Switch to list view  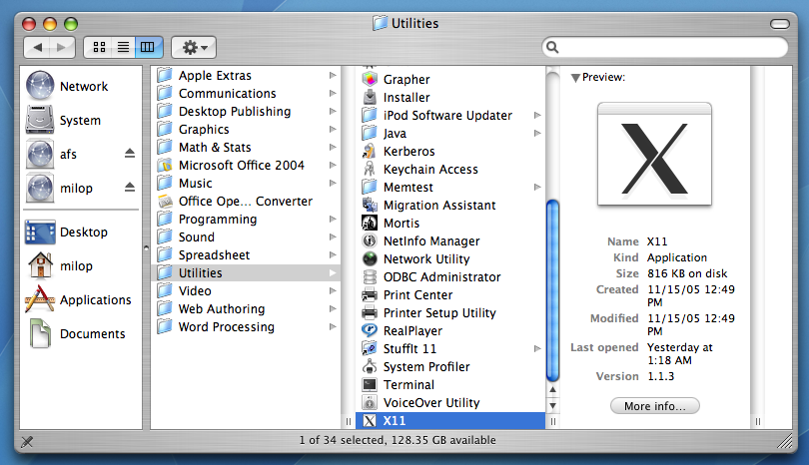pyautogui.click(x=124, y=47)
